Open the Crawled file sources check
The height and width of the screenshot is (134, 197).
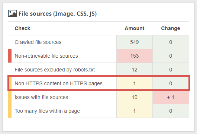pyautogui.click(x=38, y=42)
